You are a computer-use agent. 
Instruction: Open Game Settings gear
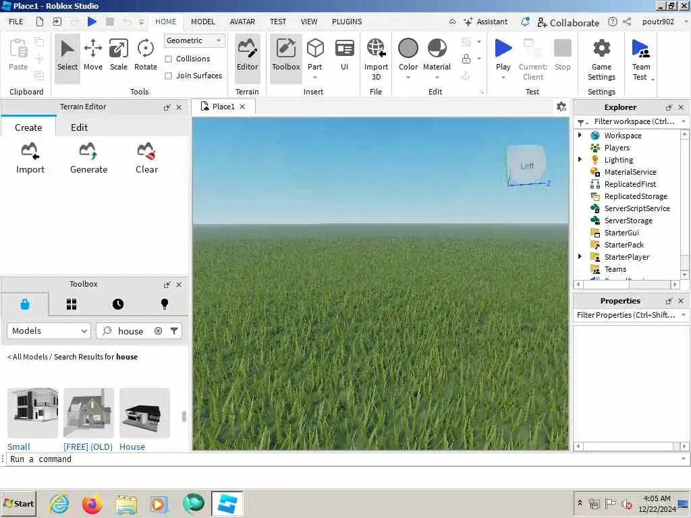coord(601,48)
